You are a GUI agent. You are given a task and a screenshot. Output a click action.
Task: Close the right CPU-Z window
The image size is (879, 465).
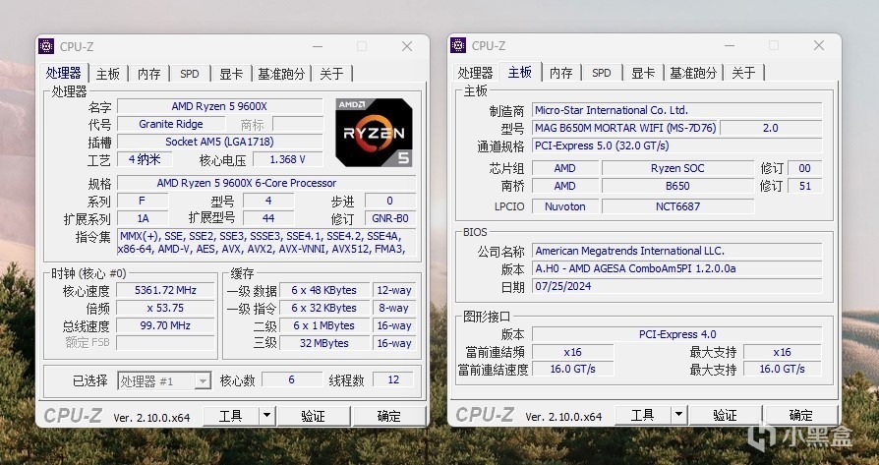[x=819, y=46]
